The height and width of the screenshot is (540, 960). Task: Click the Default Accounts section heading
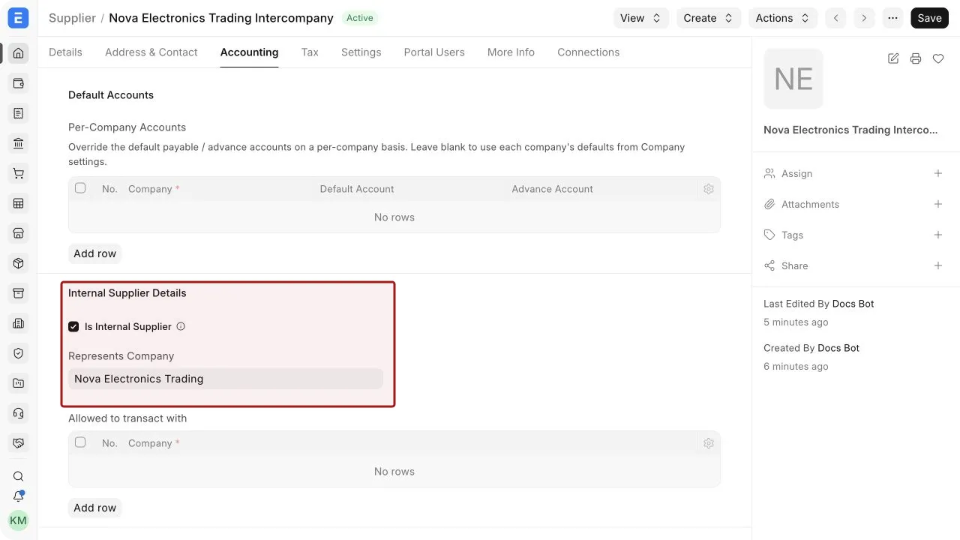pos(111,95)
